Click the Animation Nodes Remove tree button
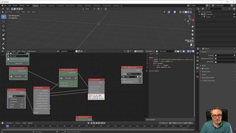236x133 pixels. coord(139,51)
